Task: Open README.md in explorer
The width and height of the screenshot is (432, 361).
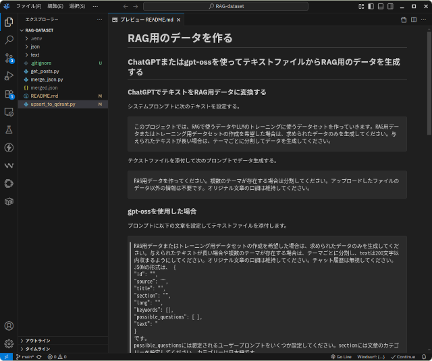Action: click(63, 96)
